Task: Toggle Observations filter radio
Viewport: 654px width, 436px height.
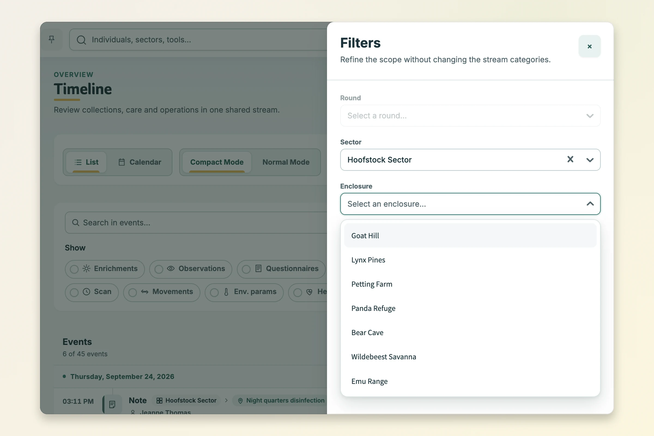Action: pyautogui.click(x=159, y=269)
